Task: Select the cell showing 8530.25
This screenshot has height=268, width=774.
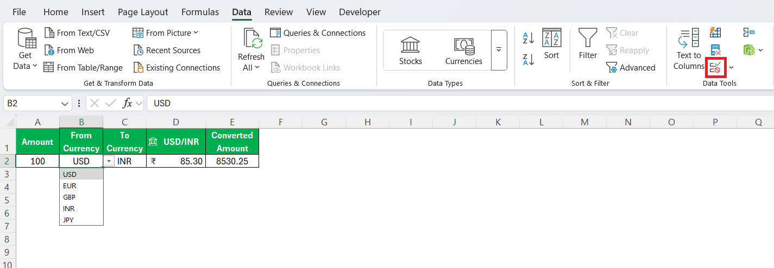Action: pos(232,161)
